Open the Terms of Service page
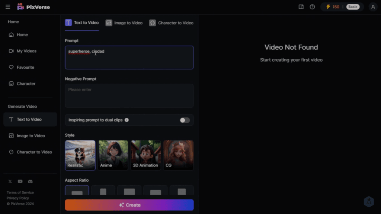This screenshot has width=381, height=214. click(x=20, y=192)
